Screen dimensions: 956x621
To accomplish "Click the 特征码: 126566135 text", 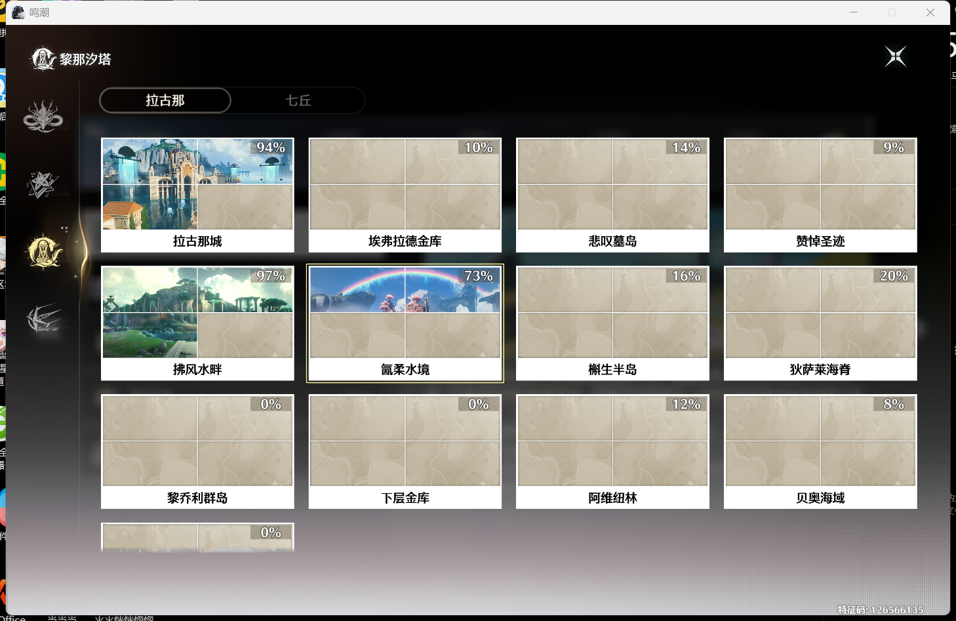I will (880, 610).
